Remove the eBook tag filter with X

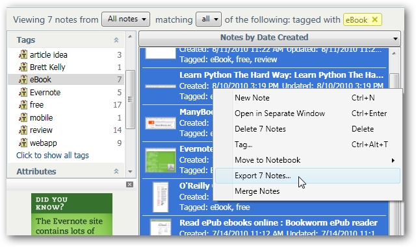point(374,19)
